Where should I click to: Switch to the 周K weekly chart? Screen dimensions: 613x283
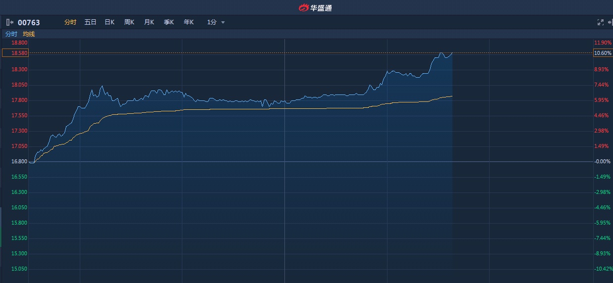click(x=129, y=22)
